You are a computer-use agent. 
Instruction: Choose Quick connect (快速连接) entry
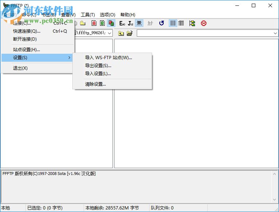[37, 31]
